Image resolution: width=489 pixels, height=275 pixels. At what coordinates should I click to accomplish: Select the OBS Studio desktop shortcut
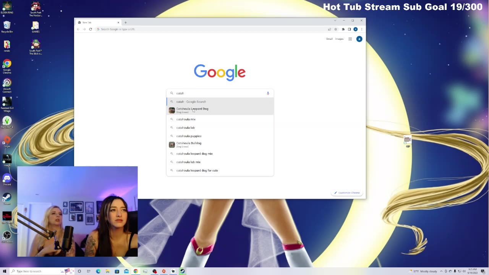point(7,237)
